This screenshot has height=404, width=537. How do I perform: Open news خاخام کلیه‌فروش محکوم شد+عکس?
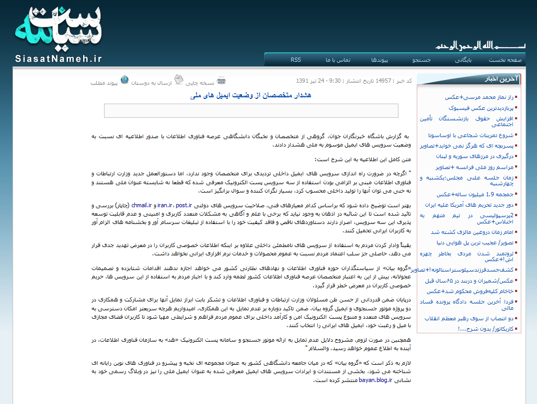pos(470,291)
